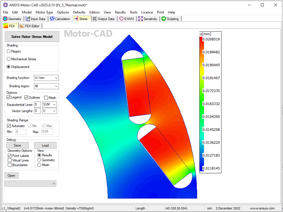This screenshot has height=212, width=283.
Task: Open the Licence menu
Action: coord(147,12)
